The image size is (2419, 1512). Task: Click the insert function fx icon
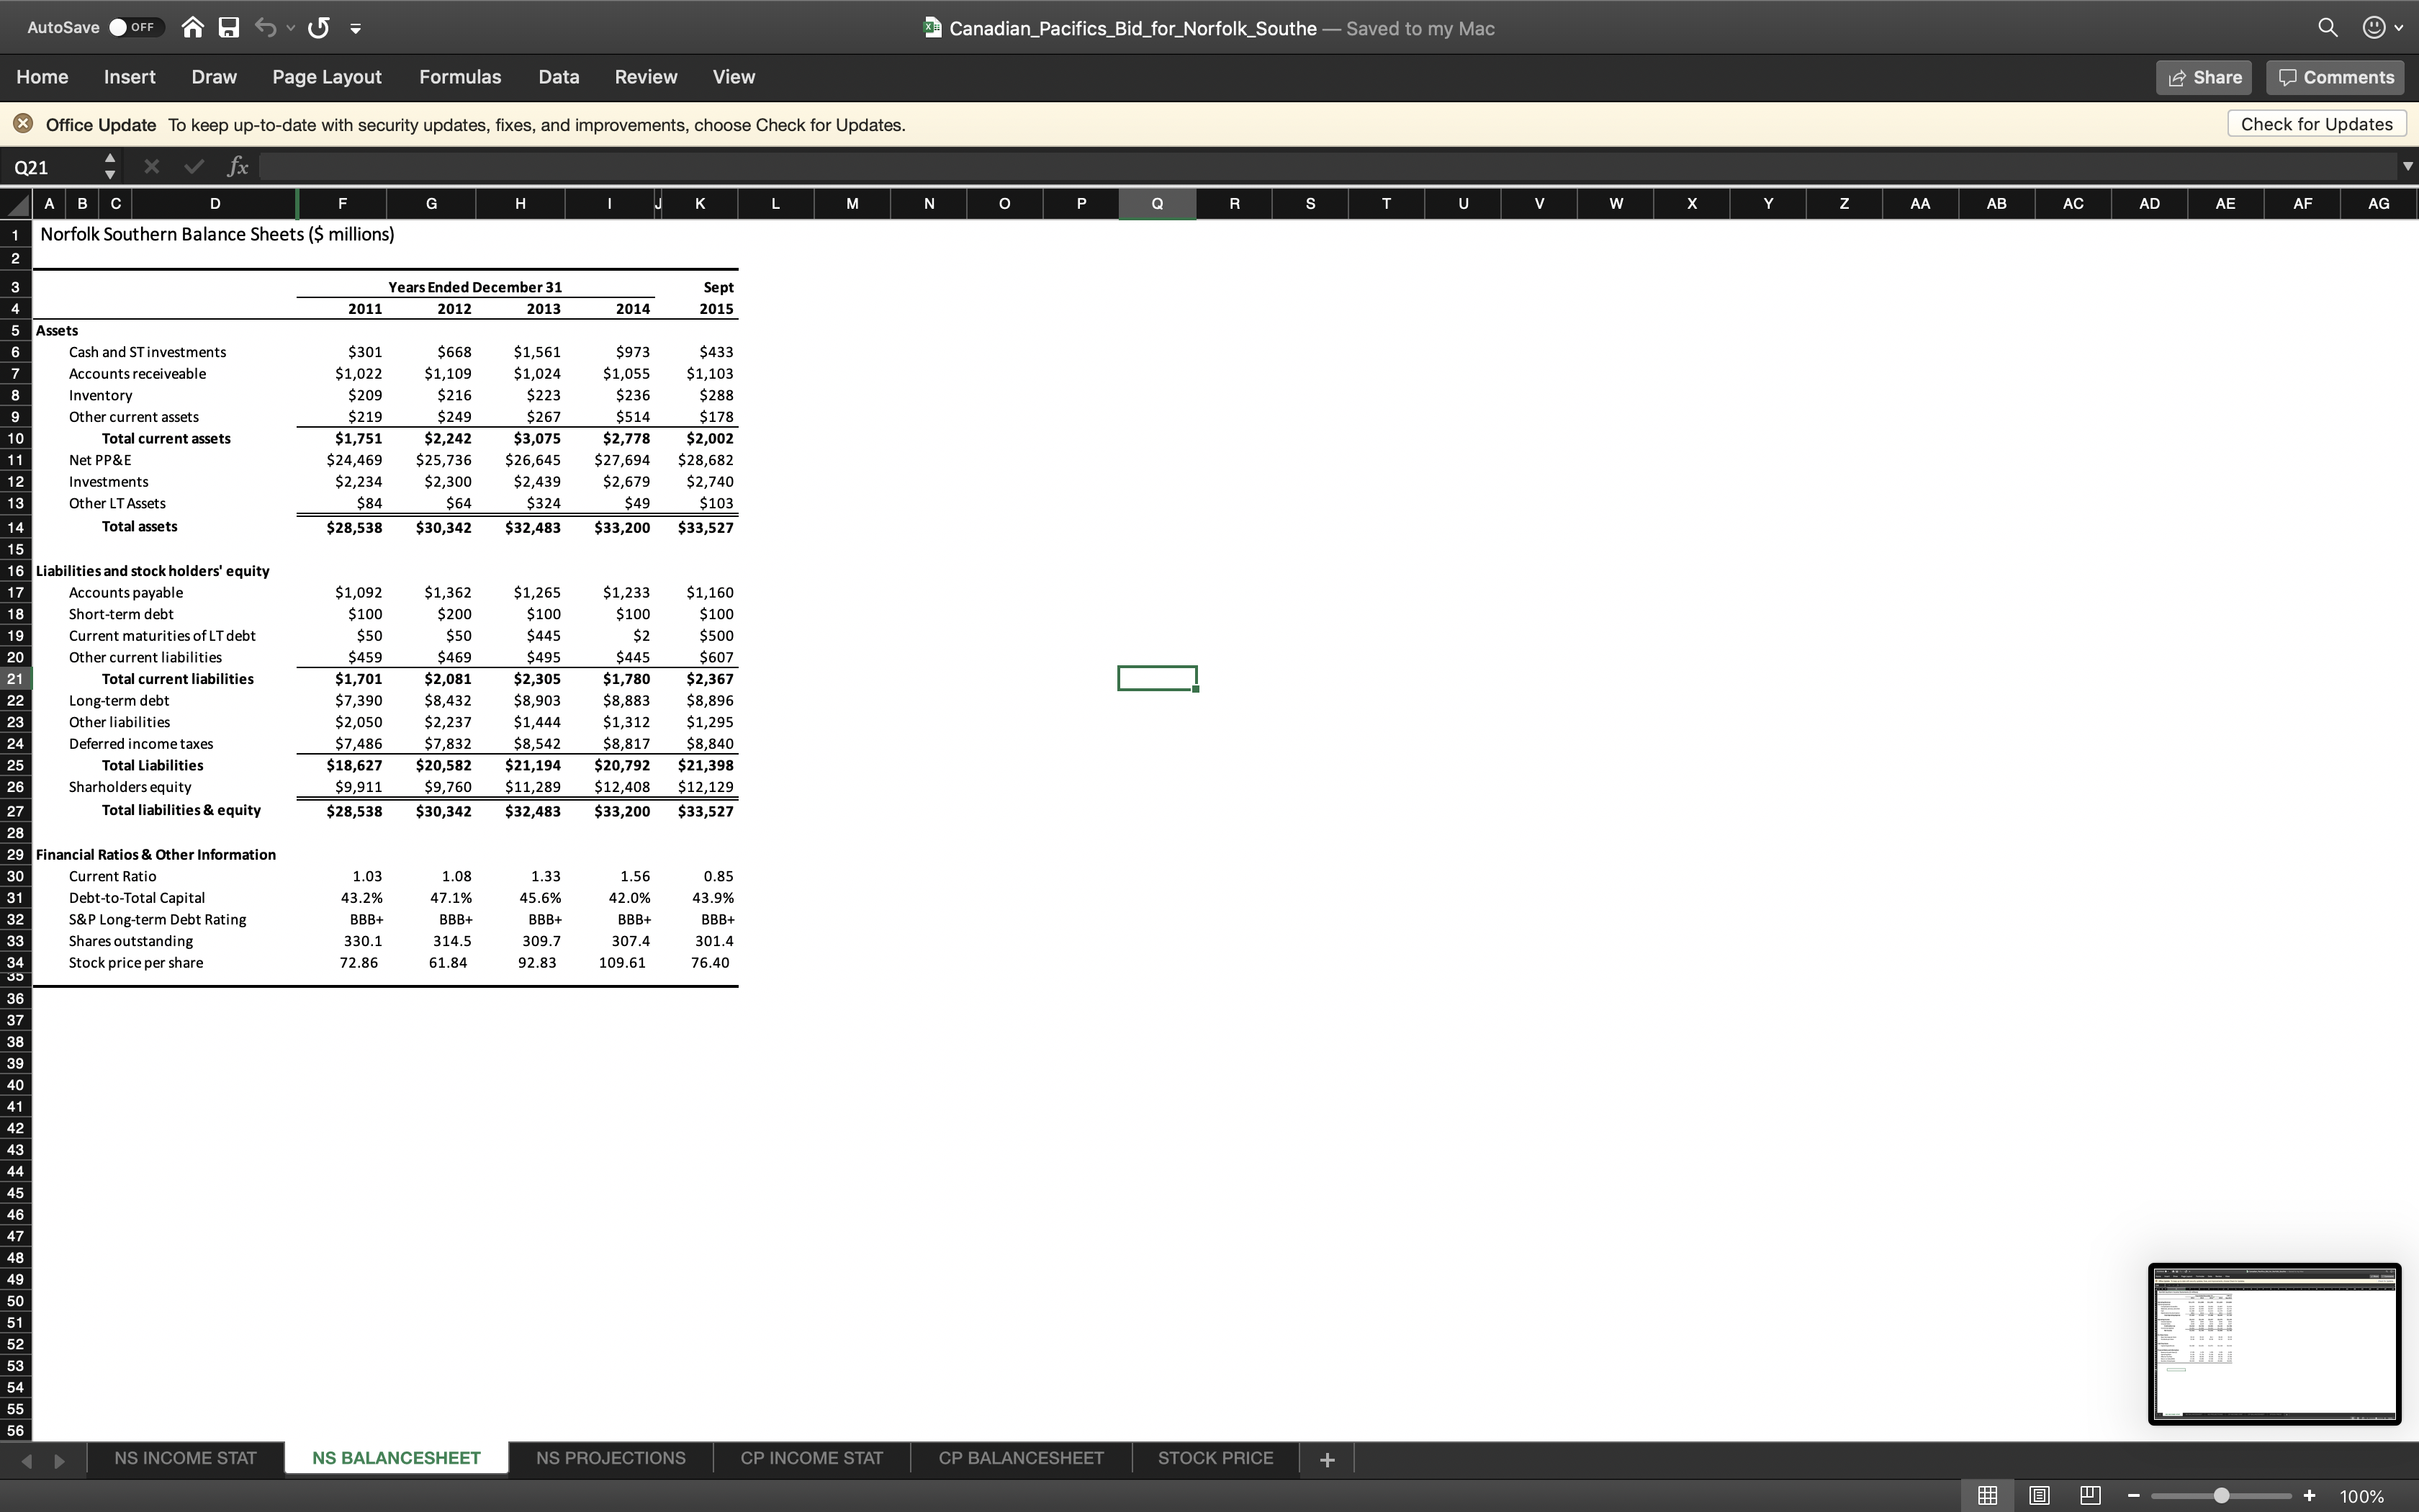pyautogui.click(x=237, y=167)
